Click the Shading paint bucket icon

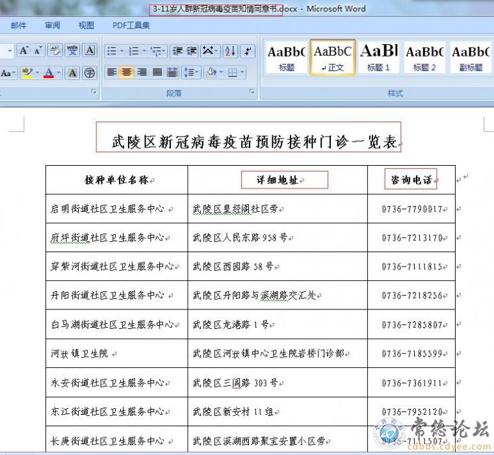point(211,72)
